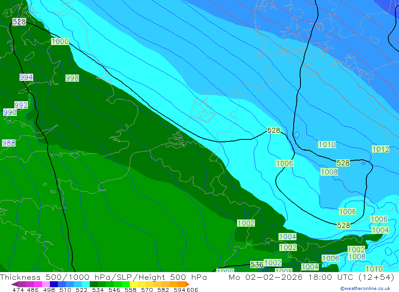Click the pure yellow legend swatch
The width and height of the screenshot is (399, 292).
click(x=134, y=284)
